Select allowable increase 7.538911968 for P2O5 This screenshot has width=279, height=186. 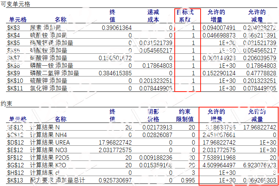[x=219, y=157]
